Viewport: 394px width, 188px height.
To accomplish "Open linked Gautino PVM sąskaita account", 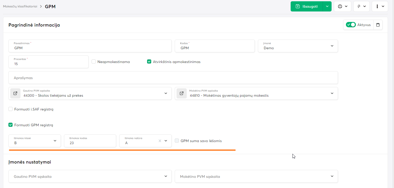I will click(15, 93).
